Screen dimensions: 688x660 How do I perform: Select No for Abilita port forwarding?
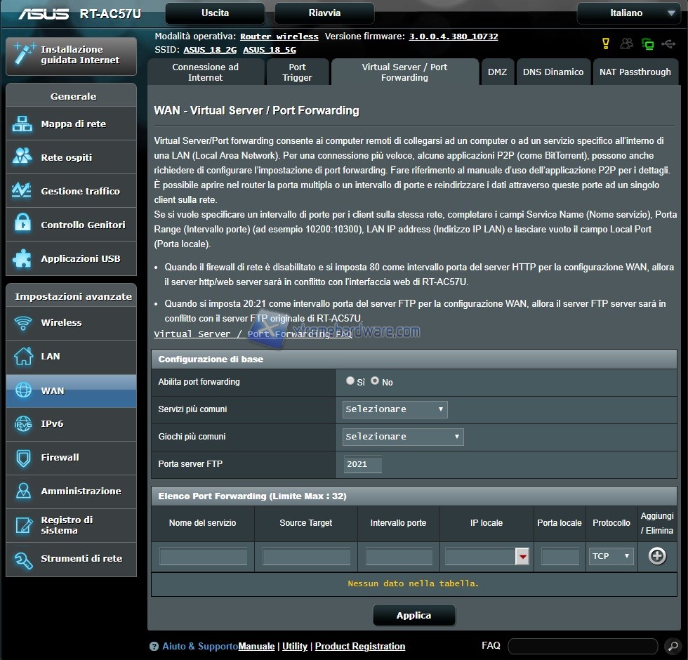coord(375,381)
